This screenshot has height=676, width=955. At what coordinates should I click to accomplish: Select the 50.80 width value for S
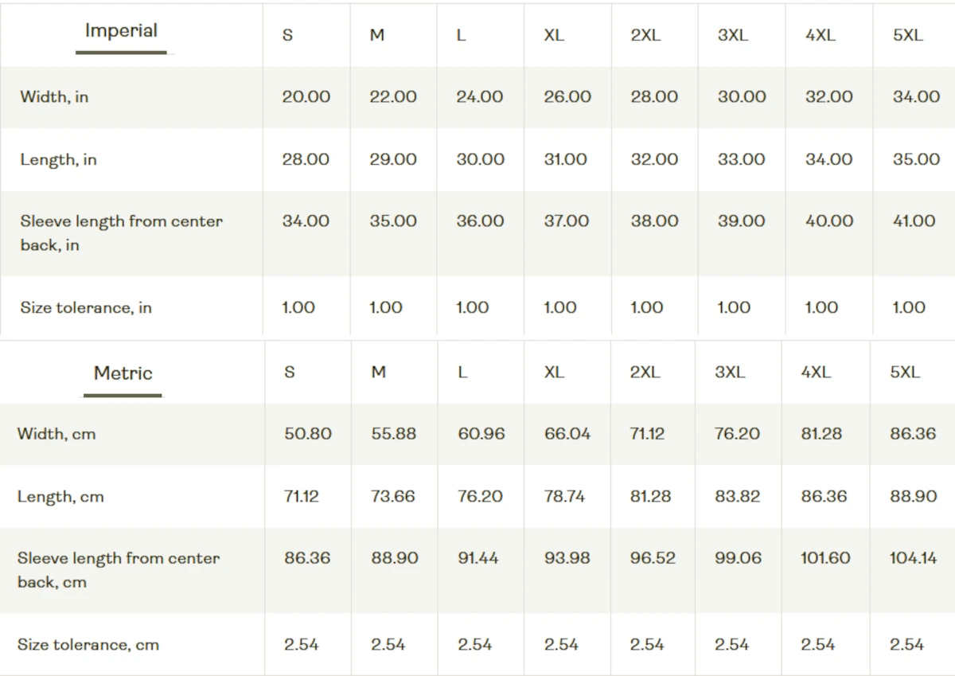pyautogui.click(x=308, y=434)
